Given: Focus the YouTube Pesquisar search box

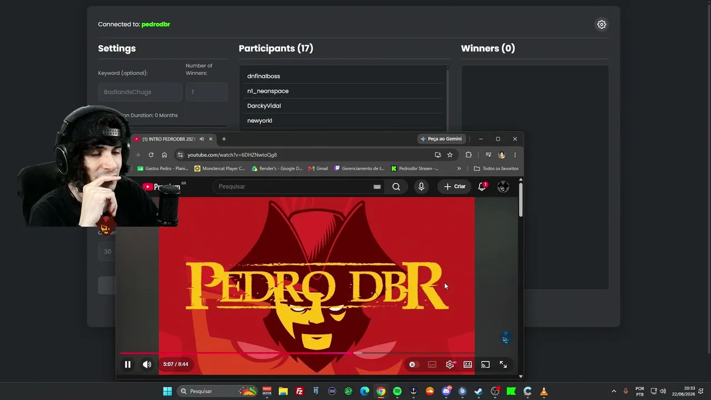Looking at the screenshot, I should (294, 187).
